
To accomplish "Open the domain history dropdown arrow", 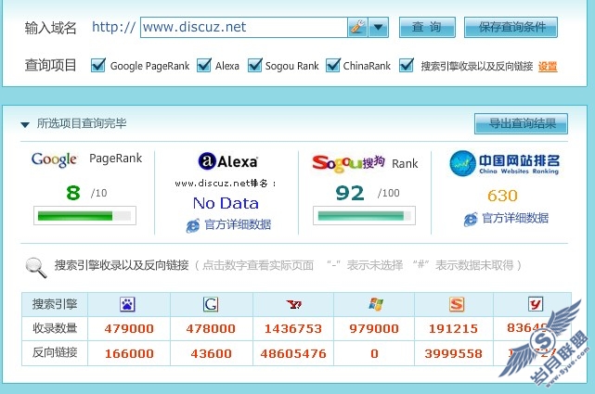I will [x=379, y=27].
